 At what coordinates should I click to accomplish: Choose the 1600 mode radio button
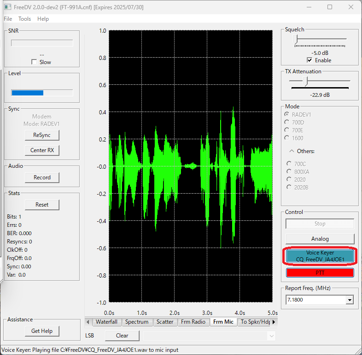(x=287, y=138)
